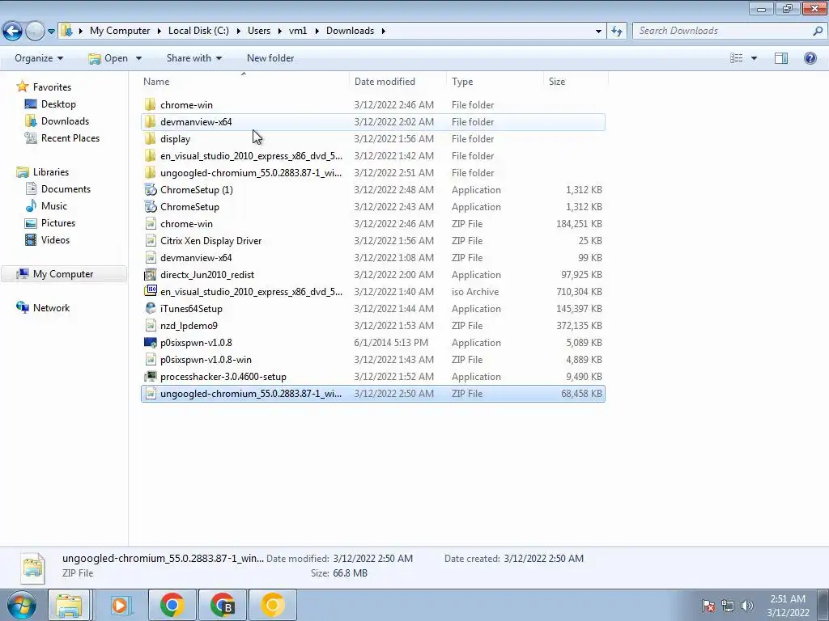Open Pictures library
The height and width of the screenshot is (621, 829).
[x=58, y=223]
